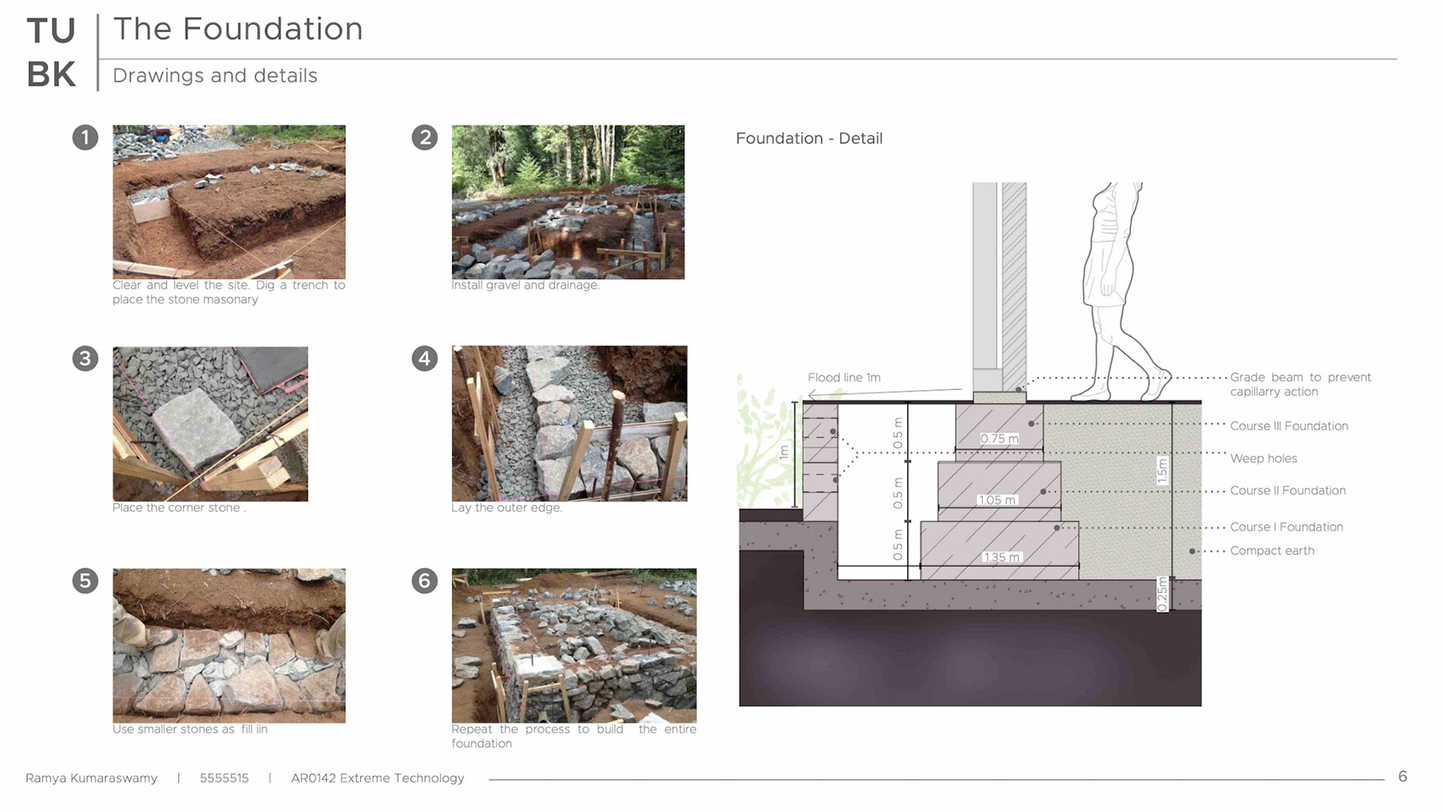Select the Compact earth annotation
This screenshot has height=812, width=1444.
[1272, 551]
